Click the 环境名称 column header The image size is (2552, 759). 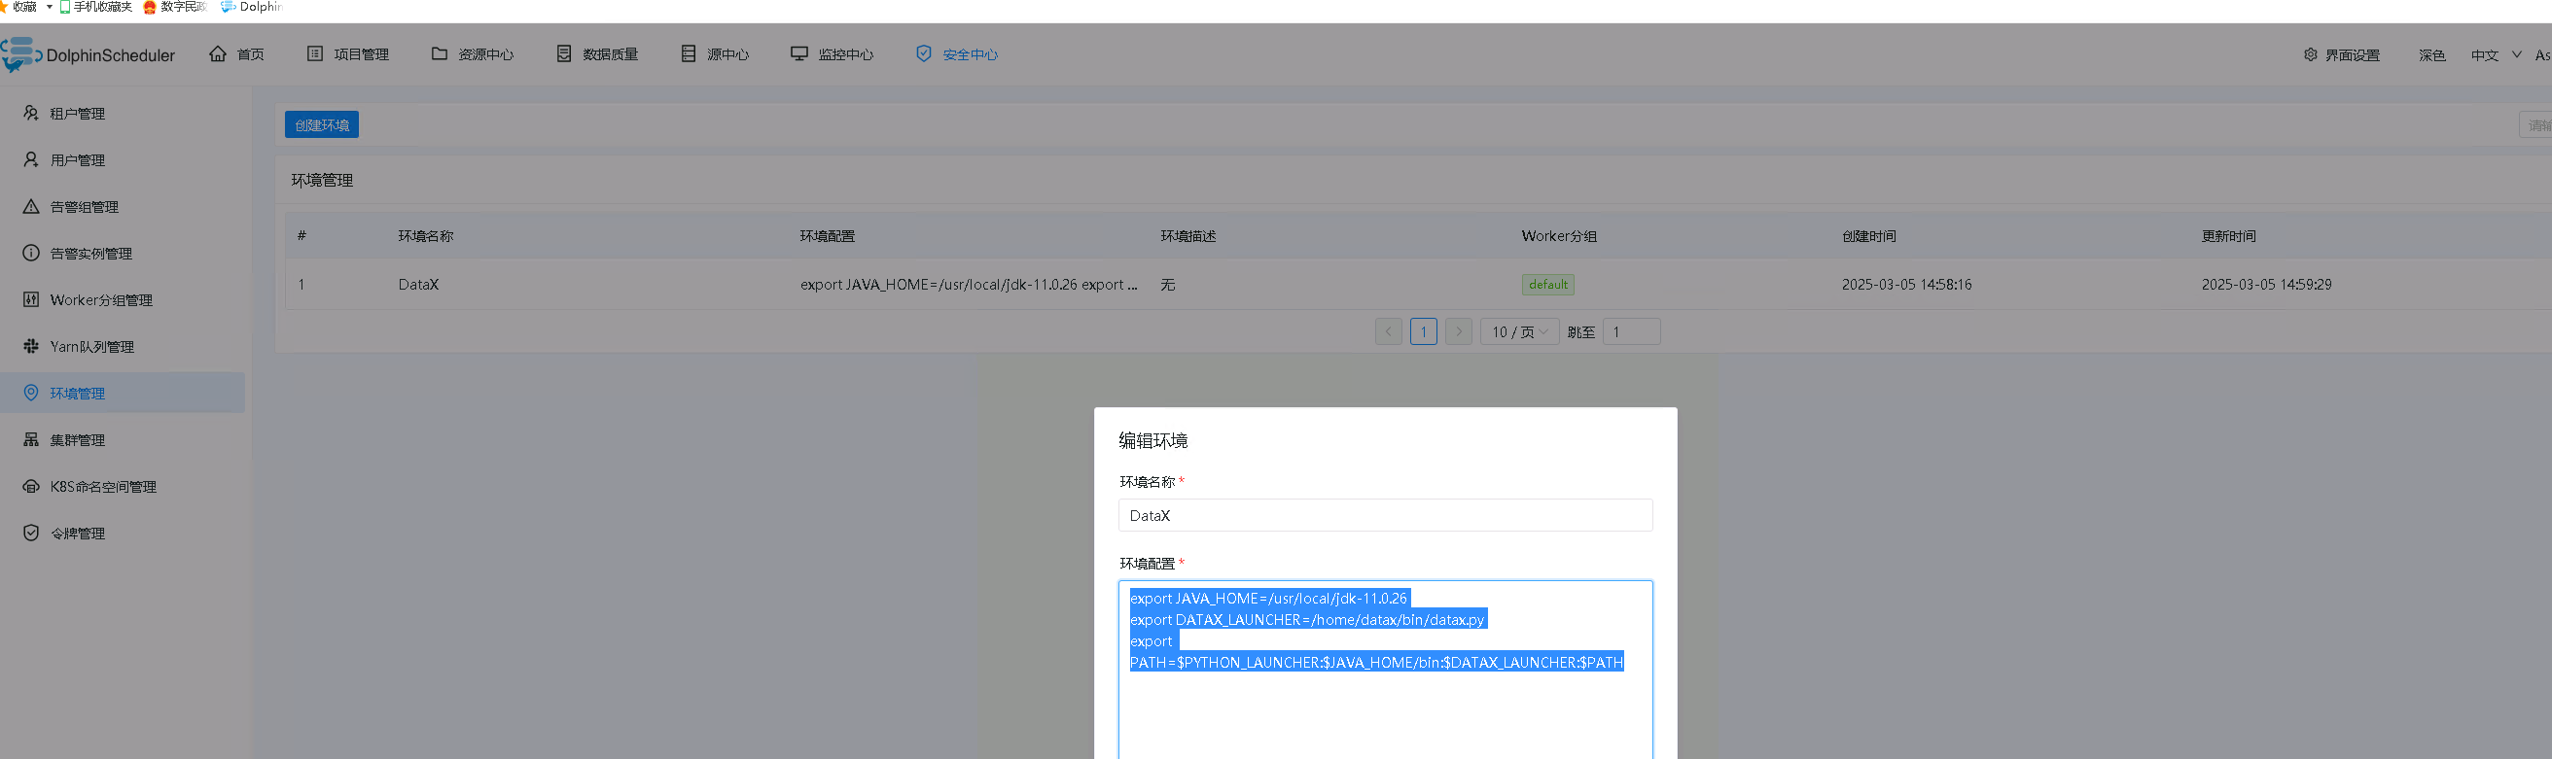click(x=426, y=235)
